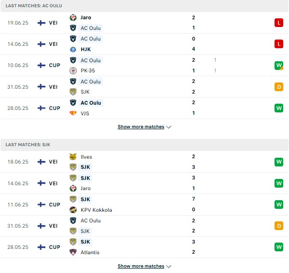This screenshot has height=273, width=289.
Task: Expand more SJK matches
Action: click(141, 266)
